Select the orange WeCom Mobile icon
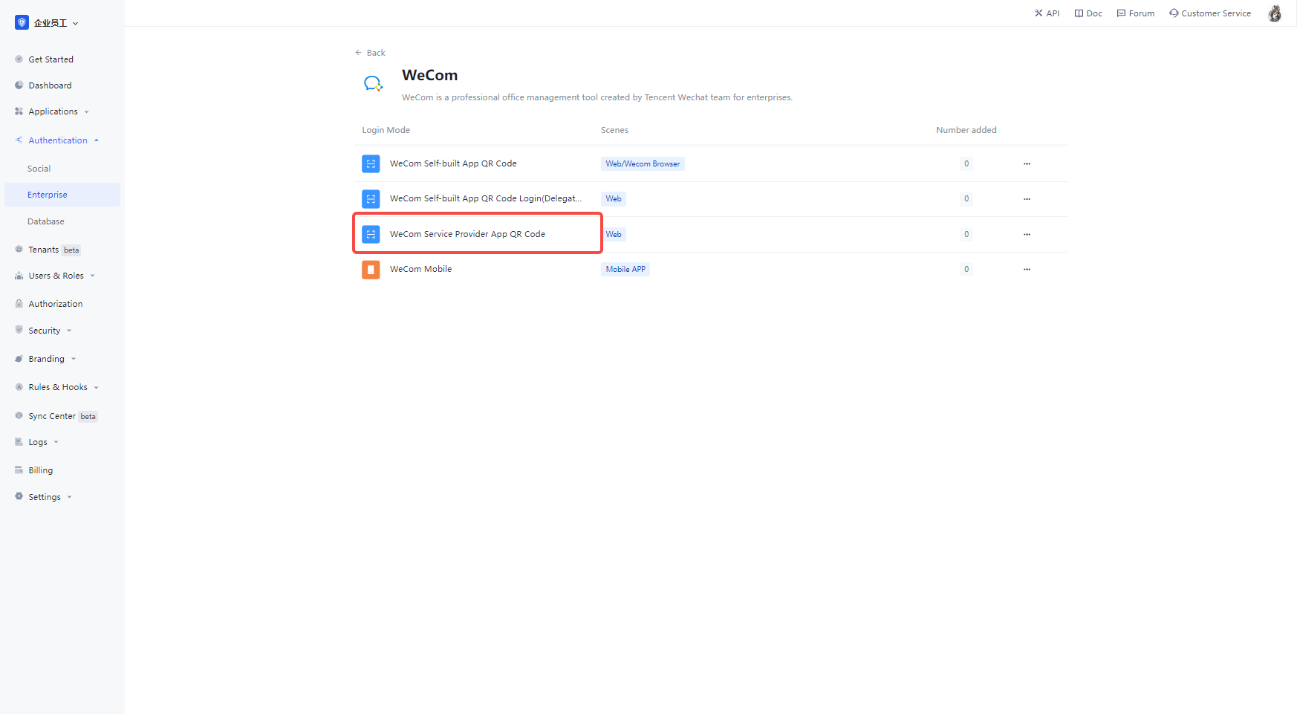Viewport: 1297px width, 714px height. click(x=371, y=269)
